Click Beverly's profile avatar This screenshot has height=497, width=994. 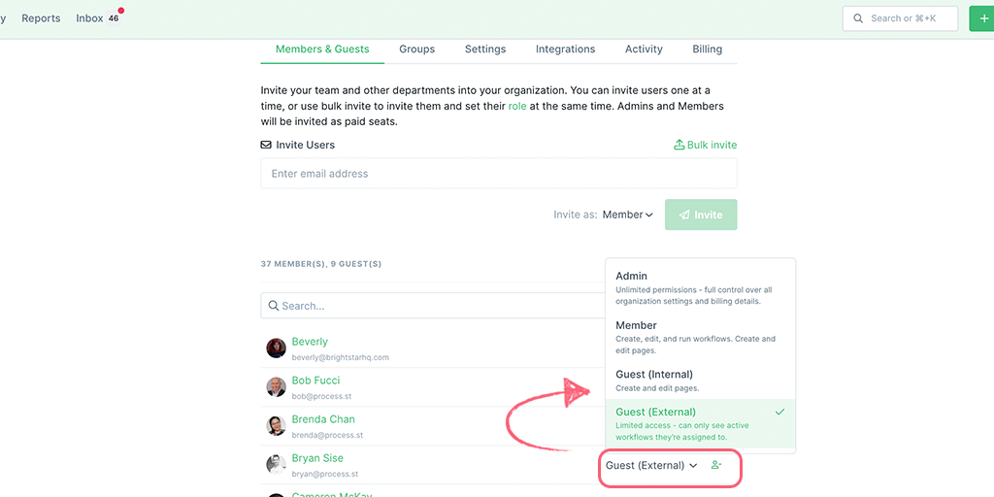(276, 348)
